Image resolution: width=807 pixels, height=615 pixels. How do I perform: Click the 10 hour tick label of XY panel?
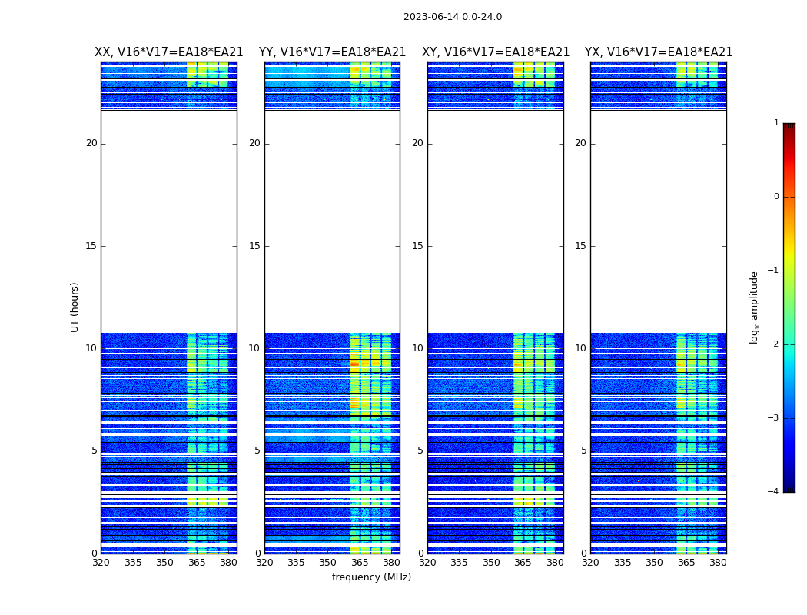tap(417, 348)
